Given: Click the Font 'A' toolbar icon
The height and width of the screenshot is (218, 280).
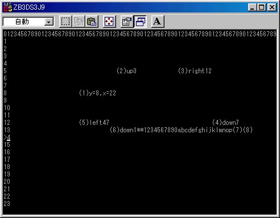Looking at the screenshot, I should click(x=158, y=22).
